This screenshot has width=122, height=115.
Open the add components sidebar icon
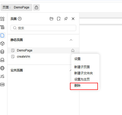(x=2, y=19)
